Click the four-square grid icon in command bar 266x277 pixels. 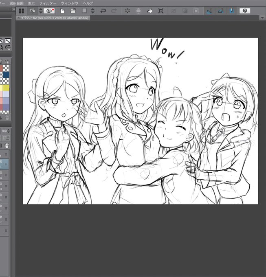coord(21,11)
